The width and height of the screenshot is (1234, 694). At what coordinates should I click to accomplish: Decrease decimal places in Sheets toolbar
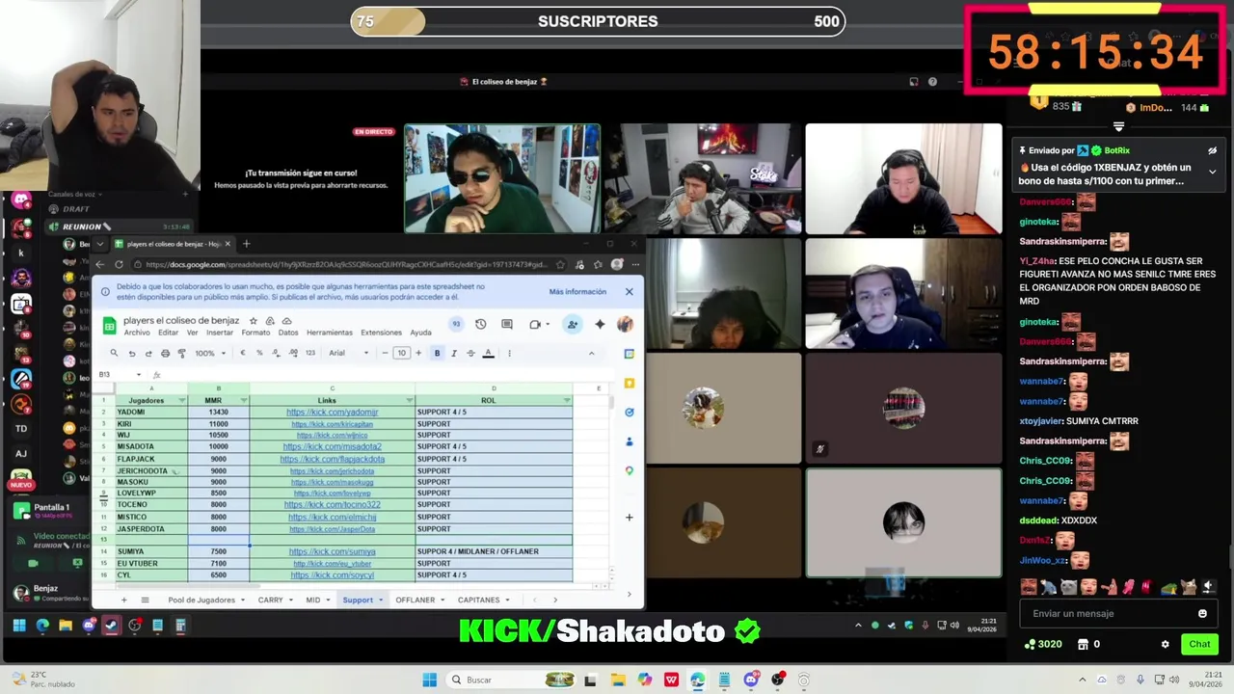(x=276, y=353)
